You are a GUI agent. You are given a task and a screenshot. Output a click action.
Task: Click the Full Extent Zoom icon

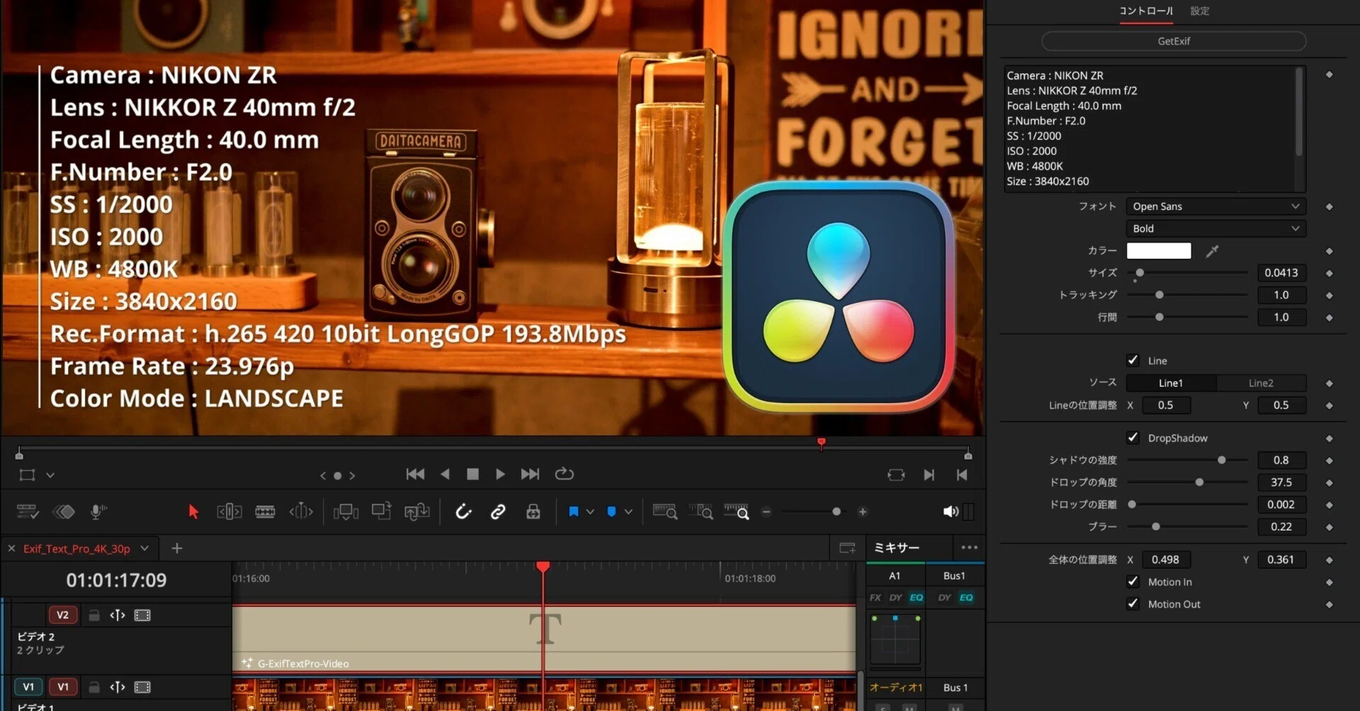[x=665, y=511]
